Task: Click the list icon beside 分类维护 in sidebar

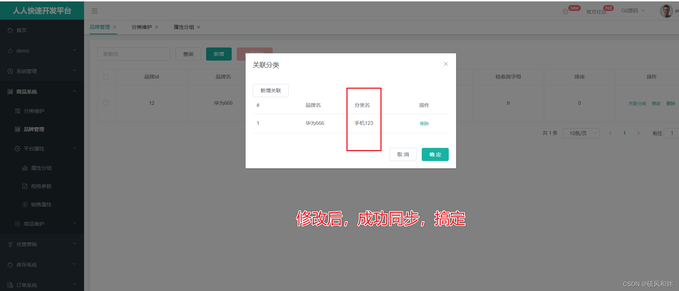Action: 18,111
